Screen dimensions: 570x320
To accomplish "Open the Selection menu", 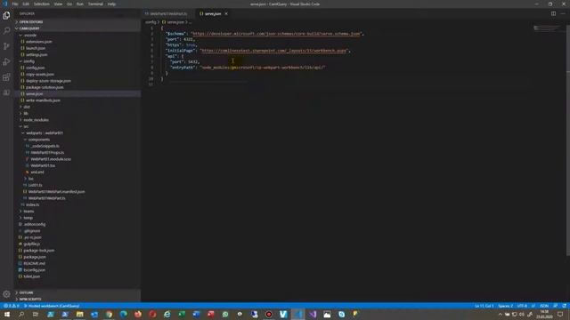I will (x=42, y=4).
